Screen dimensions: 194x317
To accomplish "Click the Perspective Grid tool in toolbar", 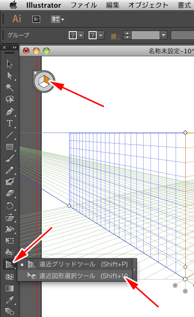I will click(10, 264).
